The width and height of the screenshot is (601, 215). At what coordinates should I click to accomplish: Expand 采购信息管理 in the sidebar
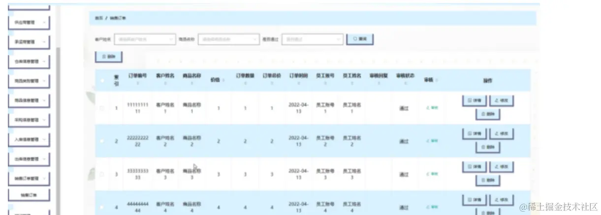click(x=30, y=120)
